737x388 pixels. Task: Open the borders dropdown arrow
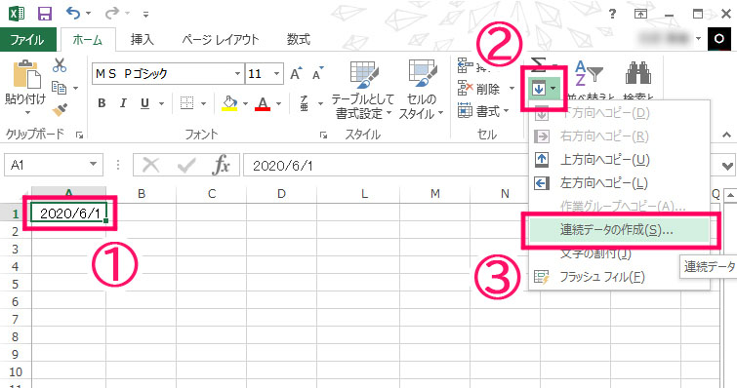click(x=203, y=103)
